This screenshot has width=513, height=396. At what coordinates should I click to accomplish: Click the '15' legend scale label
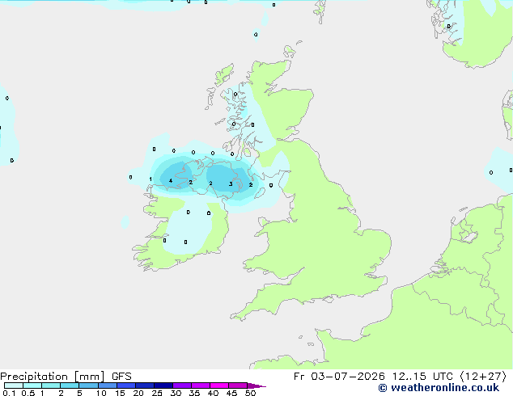pyautogui.click(x=120, y=393)
